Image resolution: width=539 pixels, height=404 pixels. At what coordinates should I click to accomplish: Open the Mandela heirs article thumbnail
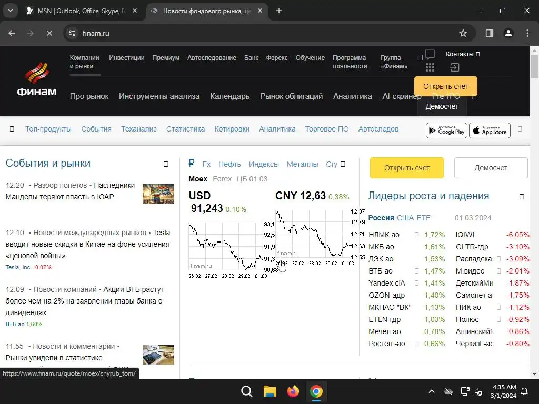pyautogui.click(x=158, y=194)
